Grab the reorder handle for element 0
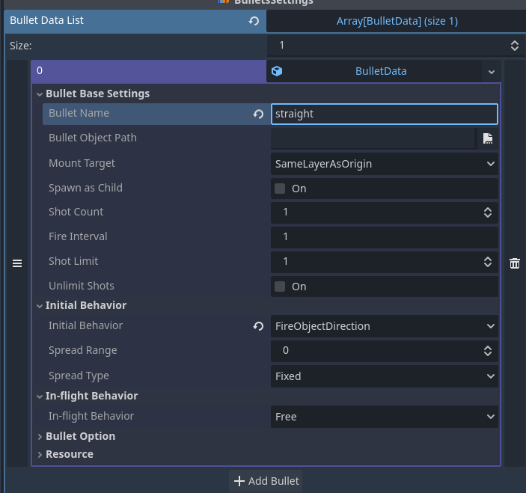This screenshot has height=493, width=526. (17, 263)
